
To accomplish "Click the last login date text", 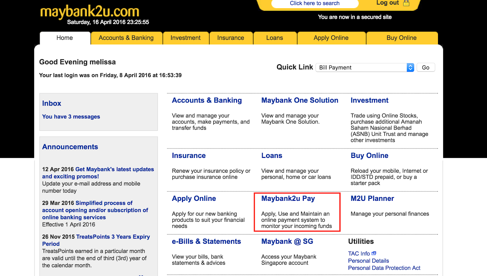I will 110,75.
